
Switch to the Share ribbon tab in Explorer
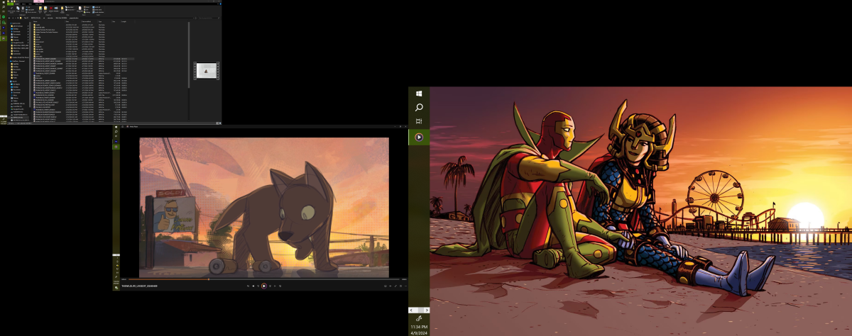point(23,4)
